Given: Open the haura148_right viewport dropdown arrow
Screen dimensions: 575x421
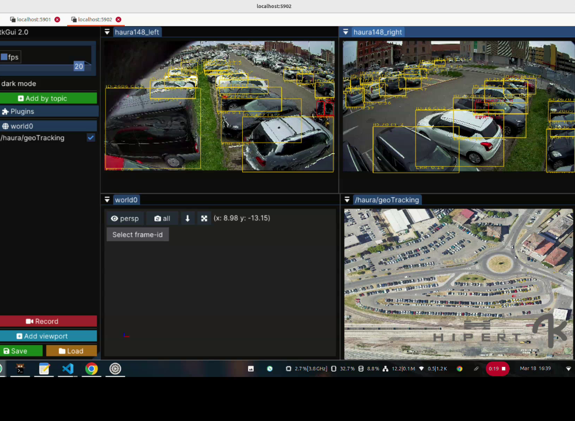Looking at the screenshot, I should click(346, 32).
